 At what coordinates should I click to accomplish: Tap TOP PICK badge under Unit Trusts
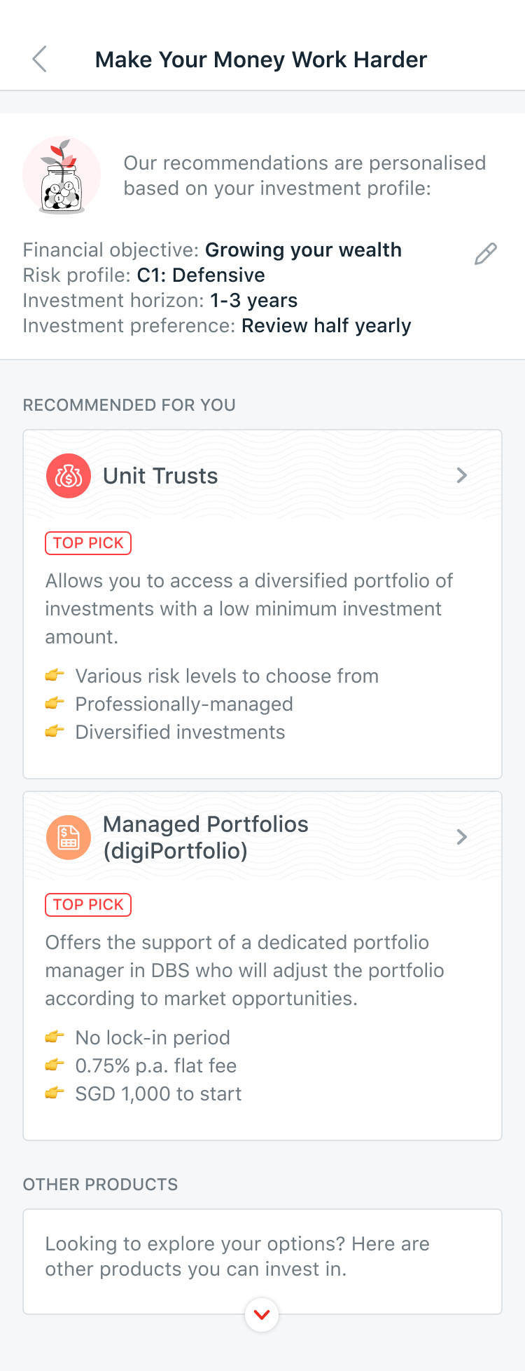[x=88, y=543]
